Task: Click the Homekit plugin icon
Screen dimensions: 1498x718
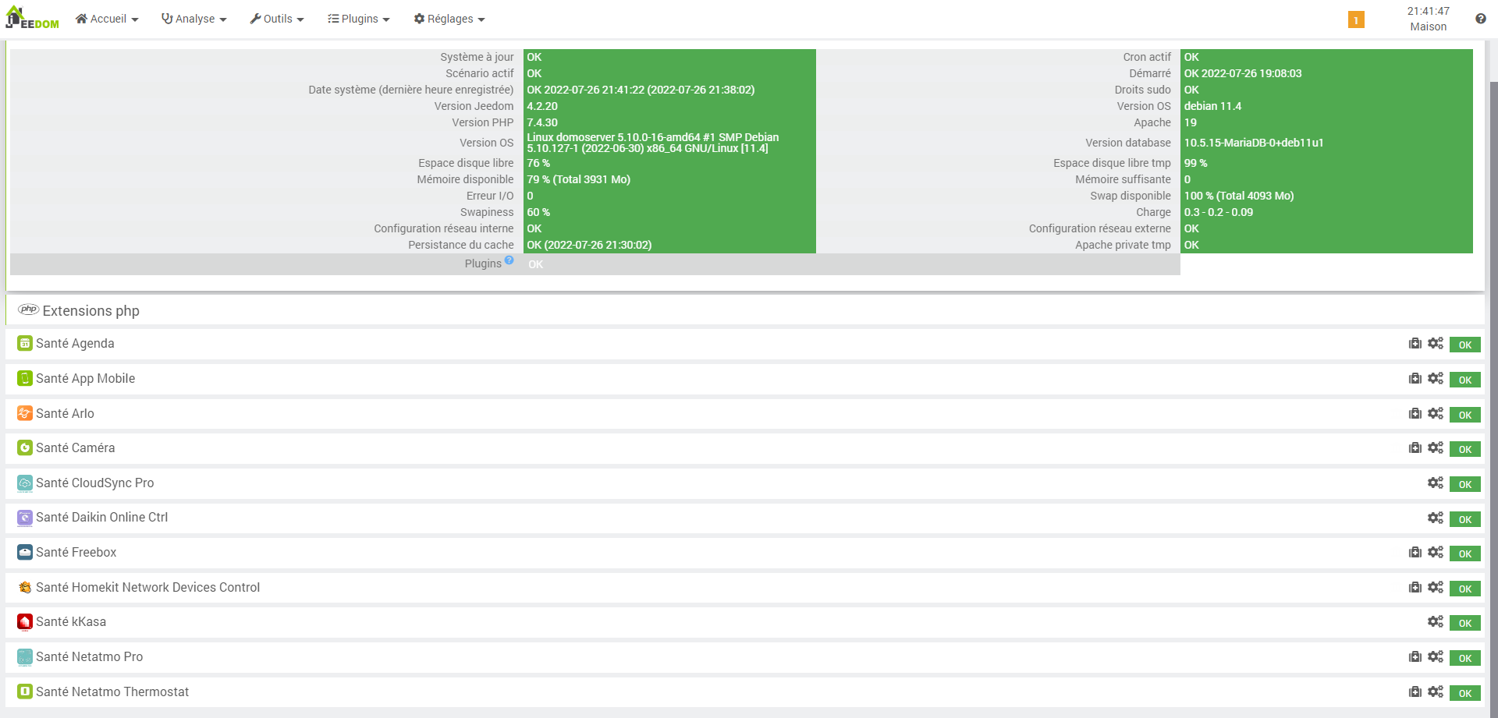Action: (25, 588)
